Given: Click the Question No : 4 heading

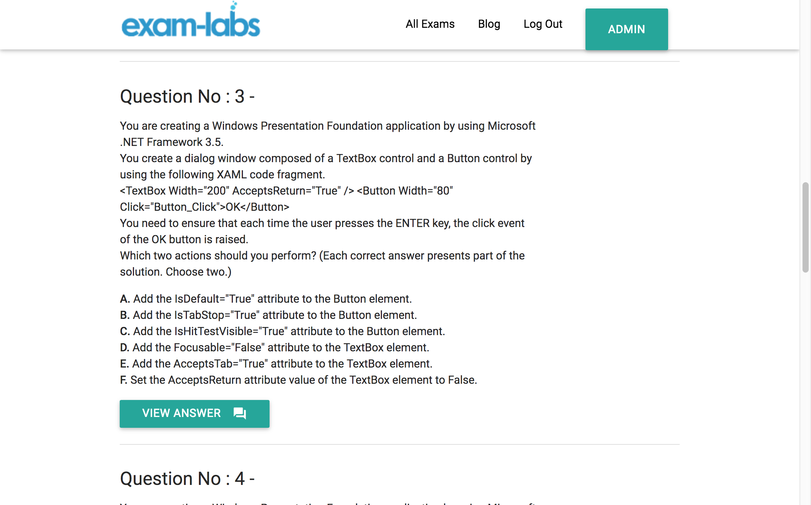Looking at the screenshot, I should [187, 479].
